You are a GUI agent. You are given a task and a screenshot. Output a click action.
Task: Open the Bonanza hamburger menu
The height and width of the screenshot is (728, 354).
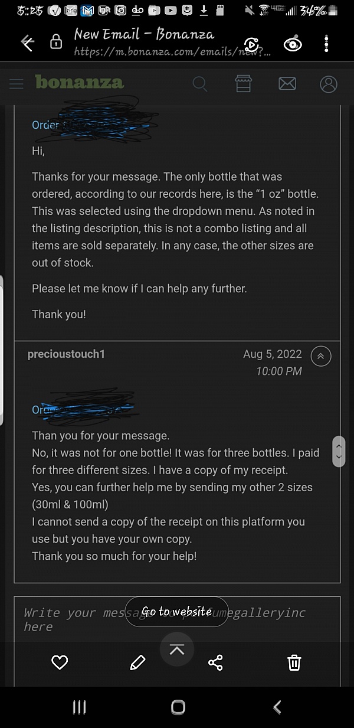(16, 83)
